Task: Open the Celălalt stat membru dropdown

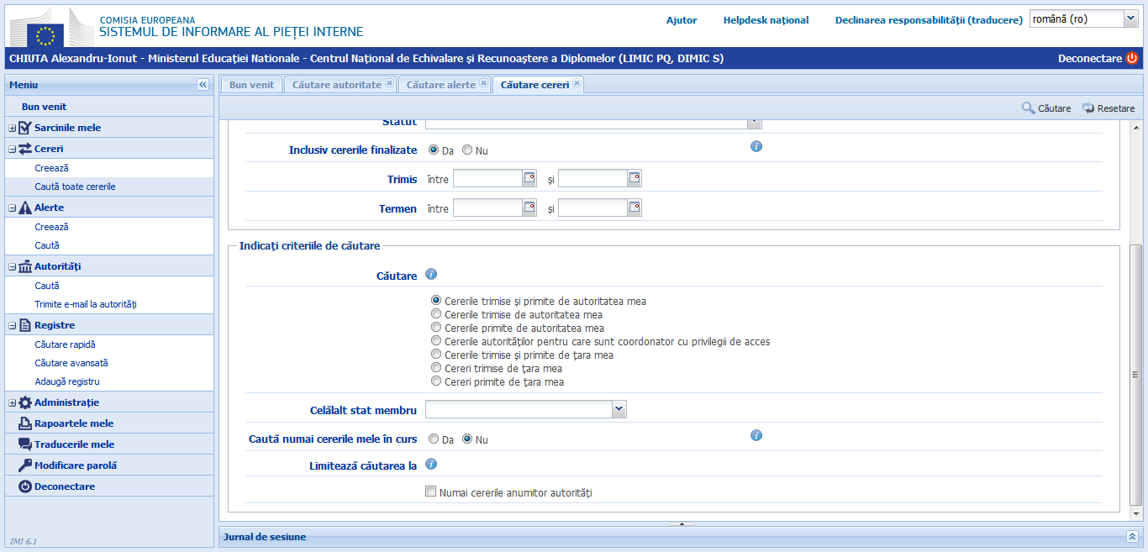Action: tap(619, 409)
